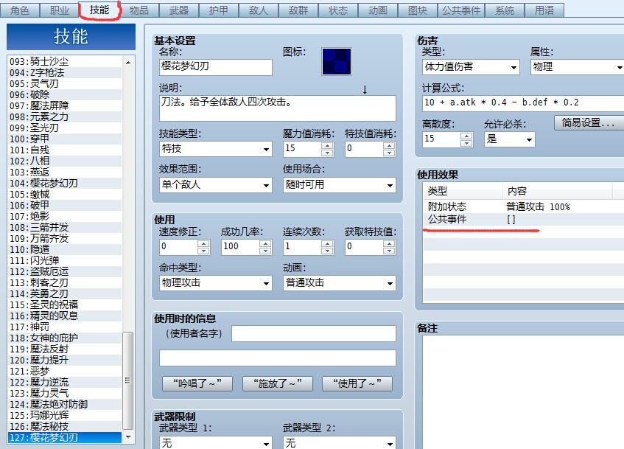Expand the 动画 dropdown showing 普通攻击
The height and width of the screenshot is (449, 624).
[x=340, y=283]
